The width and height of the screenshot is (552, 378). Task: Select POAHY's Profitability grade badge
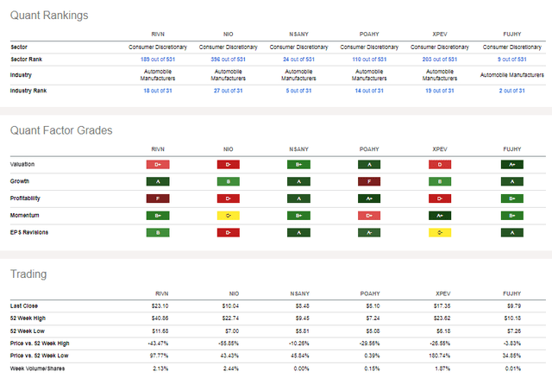369,198
